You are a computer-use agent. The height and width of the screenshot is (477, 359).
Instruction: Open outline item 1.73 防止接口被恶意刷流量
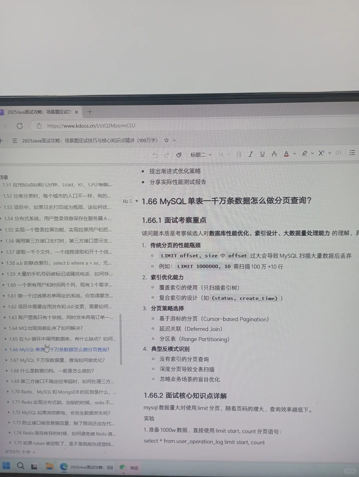[64, 423]
